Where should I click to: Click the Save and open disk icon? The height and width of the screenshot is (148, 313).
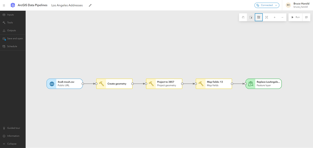(x=4, y=39)
